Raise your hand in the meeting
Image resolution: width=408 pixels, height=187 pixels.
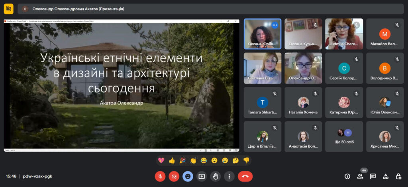pos(216,176)
